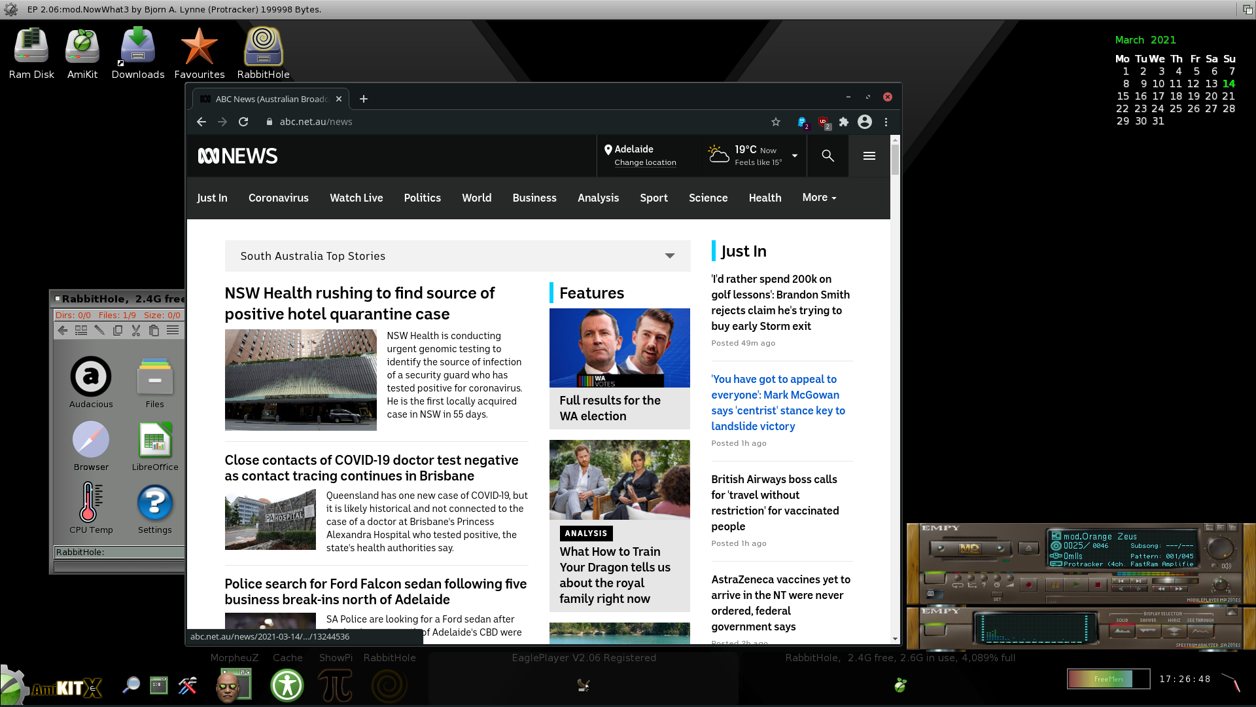Screen dimensions: 1256x707
Task: Toggle the fade ramp button on module player
Action: pos(1010,579)
